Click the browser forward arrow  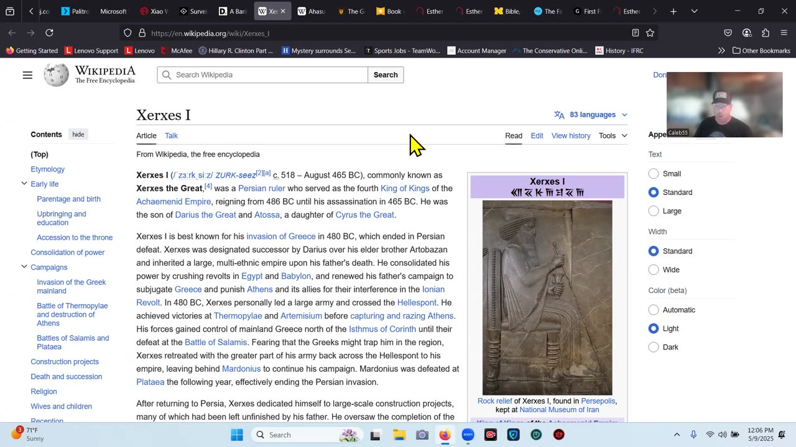(x=30, y=33)
